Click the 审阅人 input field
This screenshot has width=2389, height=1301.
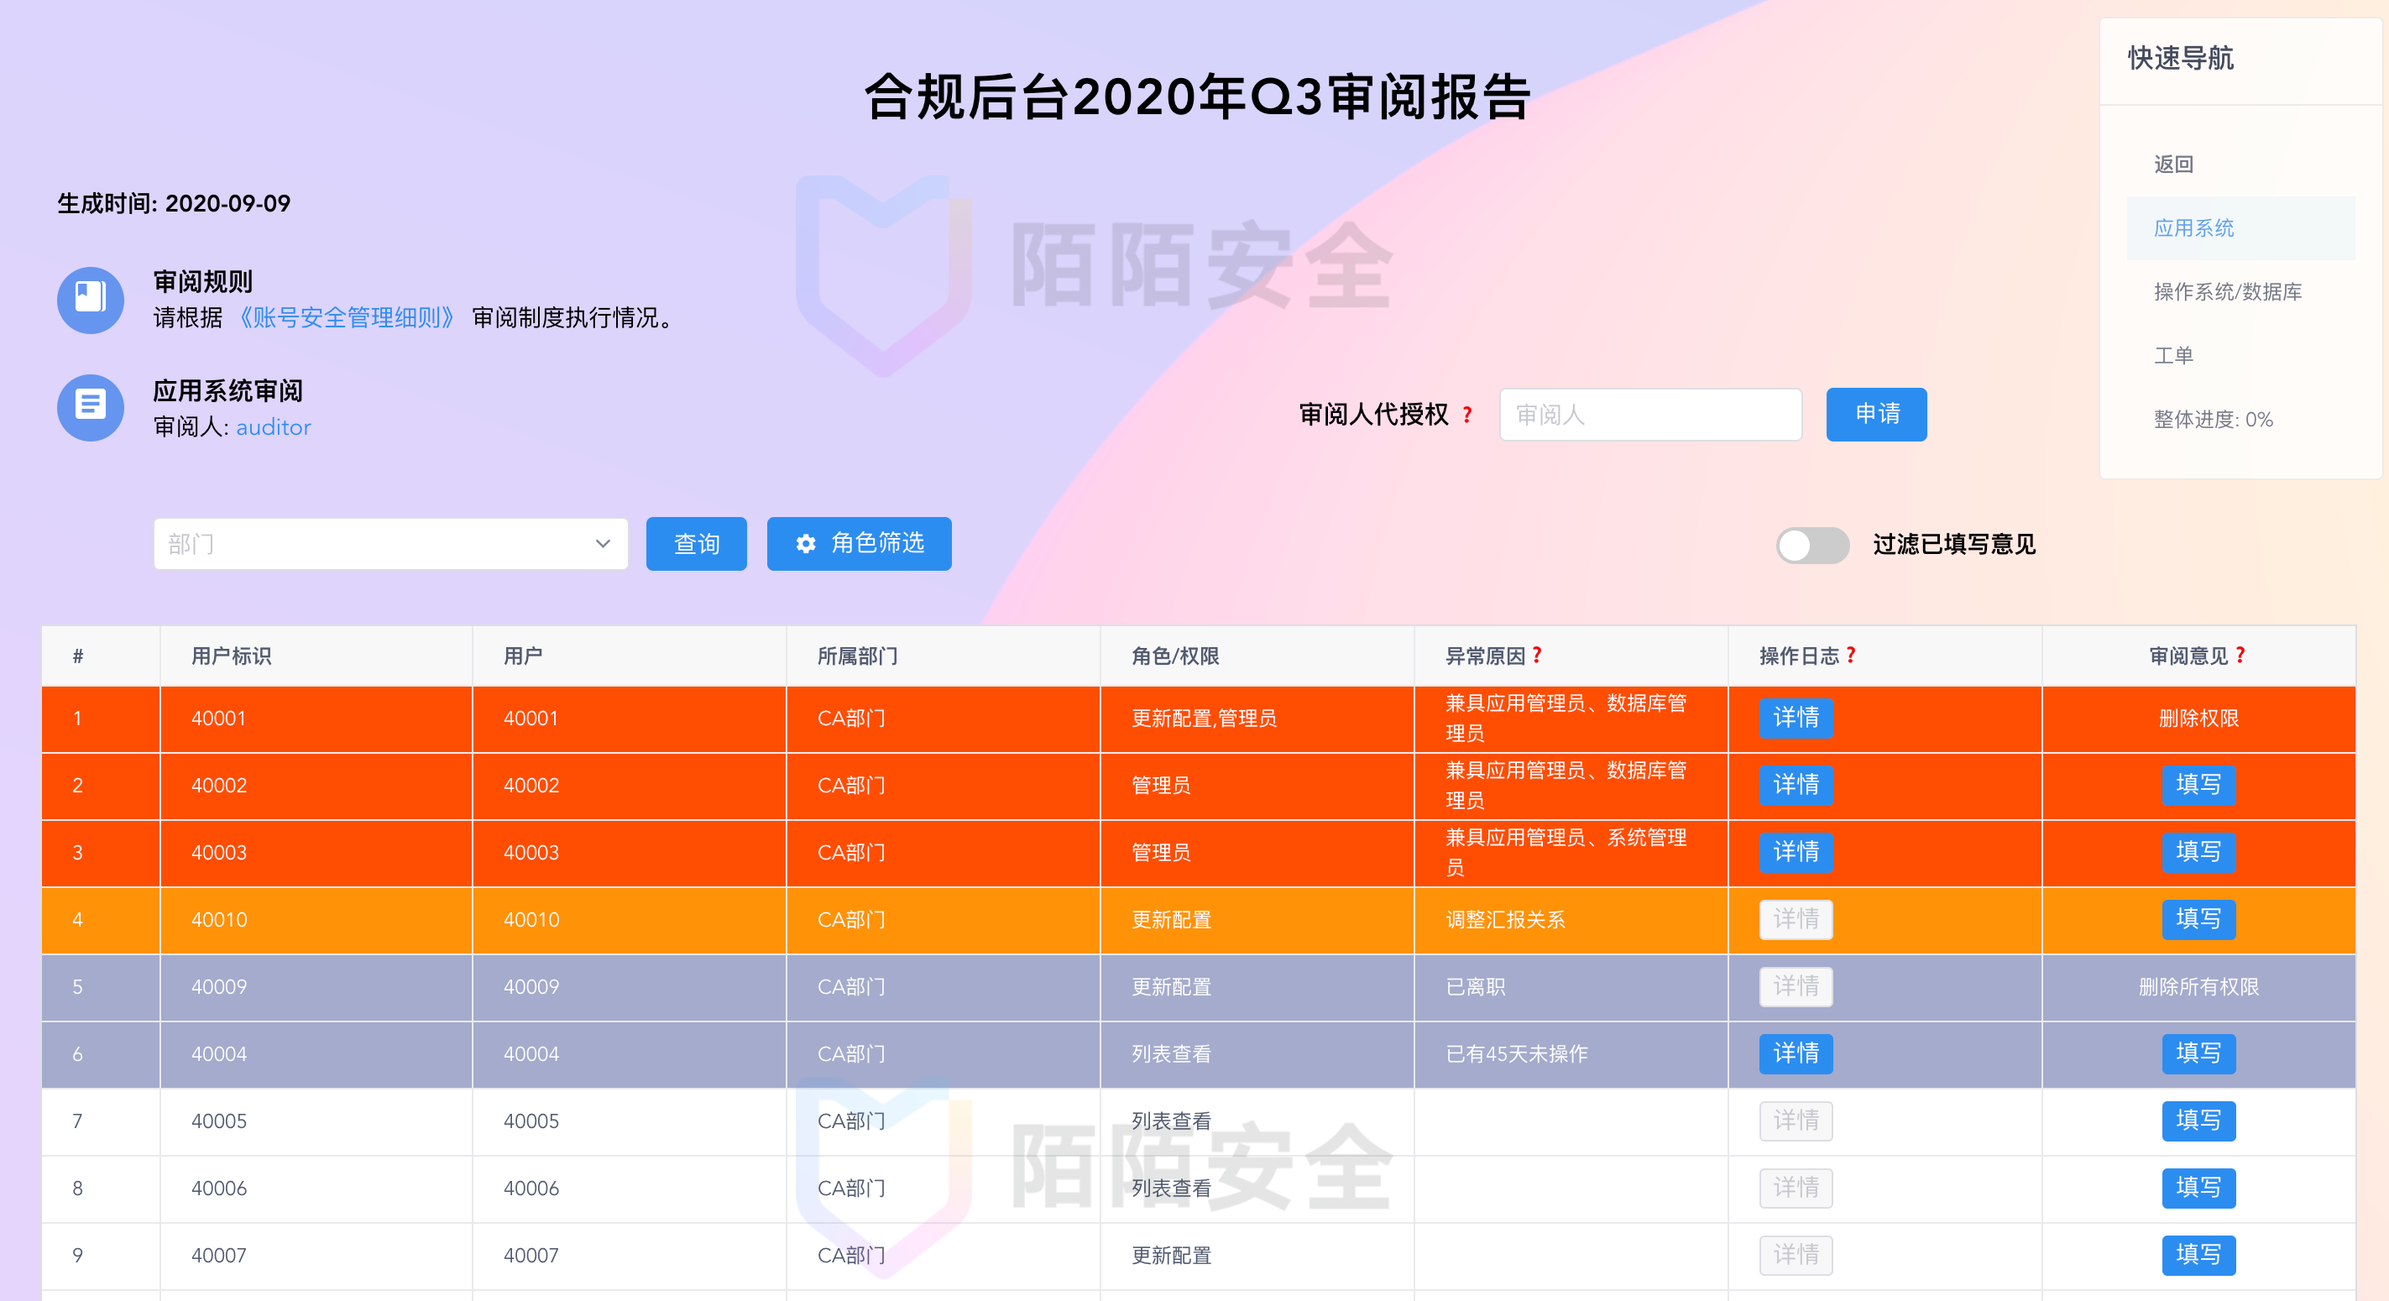pyautogui.click(x=1650, y=413)
